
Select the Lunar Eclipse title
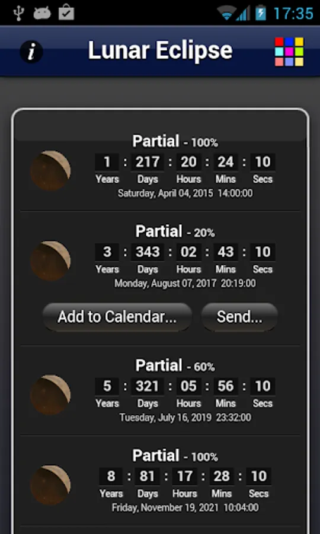pyautogui.click(x=160, y=50)
